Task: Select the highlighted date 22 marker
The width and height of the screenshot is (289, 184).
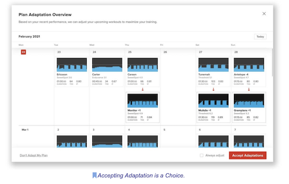Action: pyautogui.click(x=23, y=52)
